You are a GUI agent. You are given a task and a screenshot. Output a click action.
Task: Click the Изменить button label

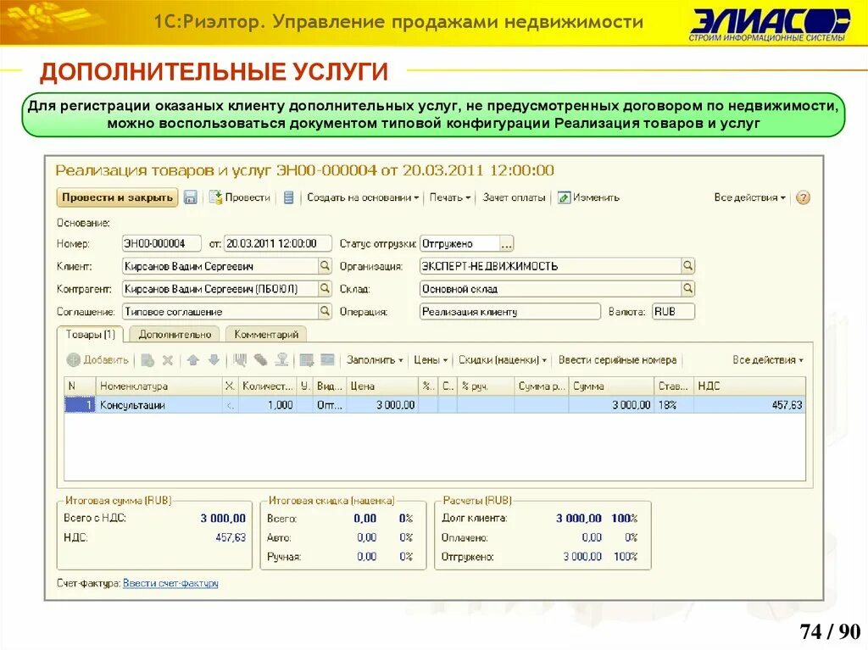[596, 197]
